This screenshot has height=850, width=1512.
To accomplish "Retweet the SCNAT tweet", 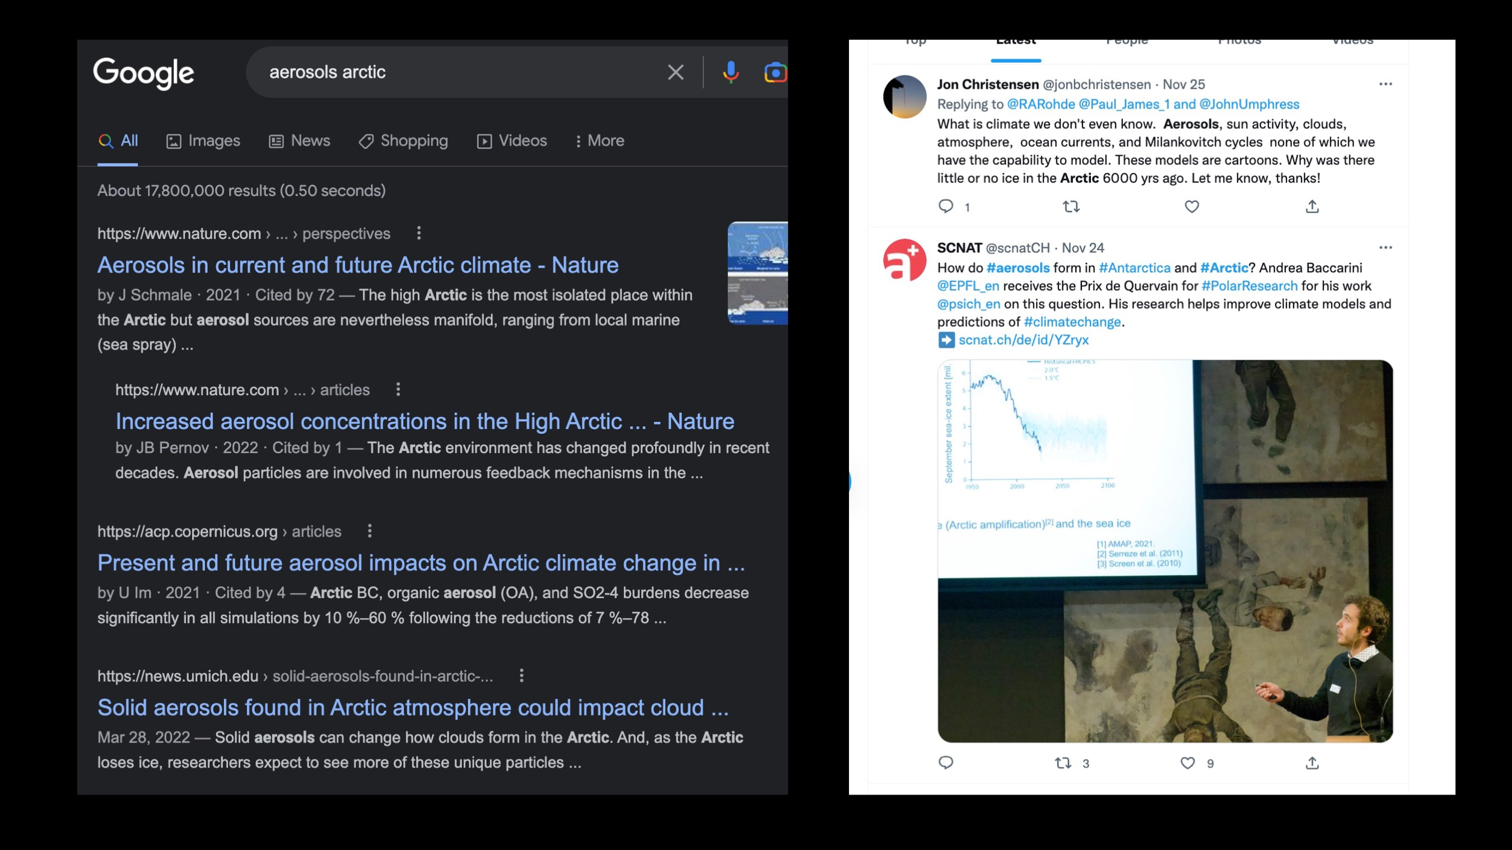I will [x=1063, y=763].
